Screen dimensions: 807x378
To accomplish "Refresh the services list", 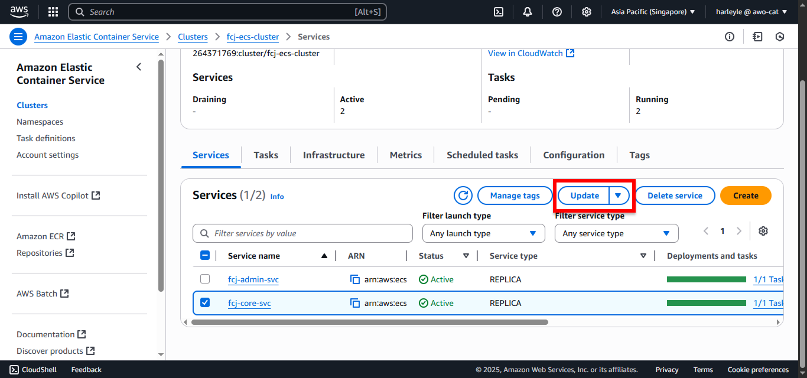I will [463, 195].
